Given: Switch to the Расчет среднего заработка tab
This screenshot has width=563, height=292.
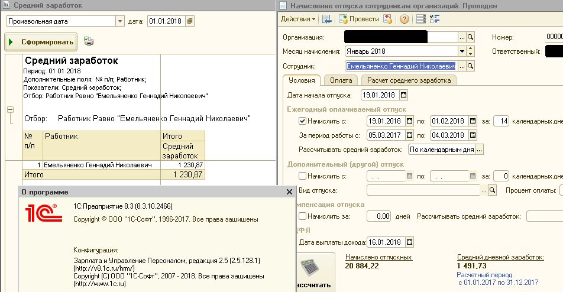Looking at the screenshot, I should click(409, 80).
